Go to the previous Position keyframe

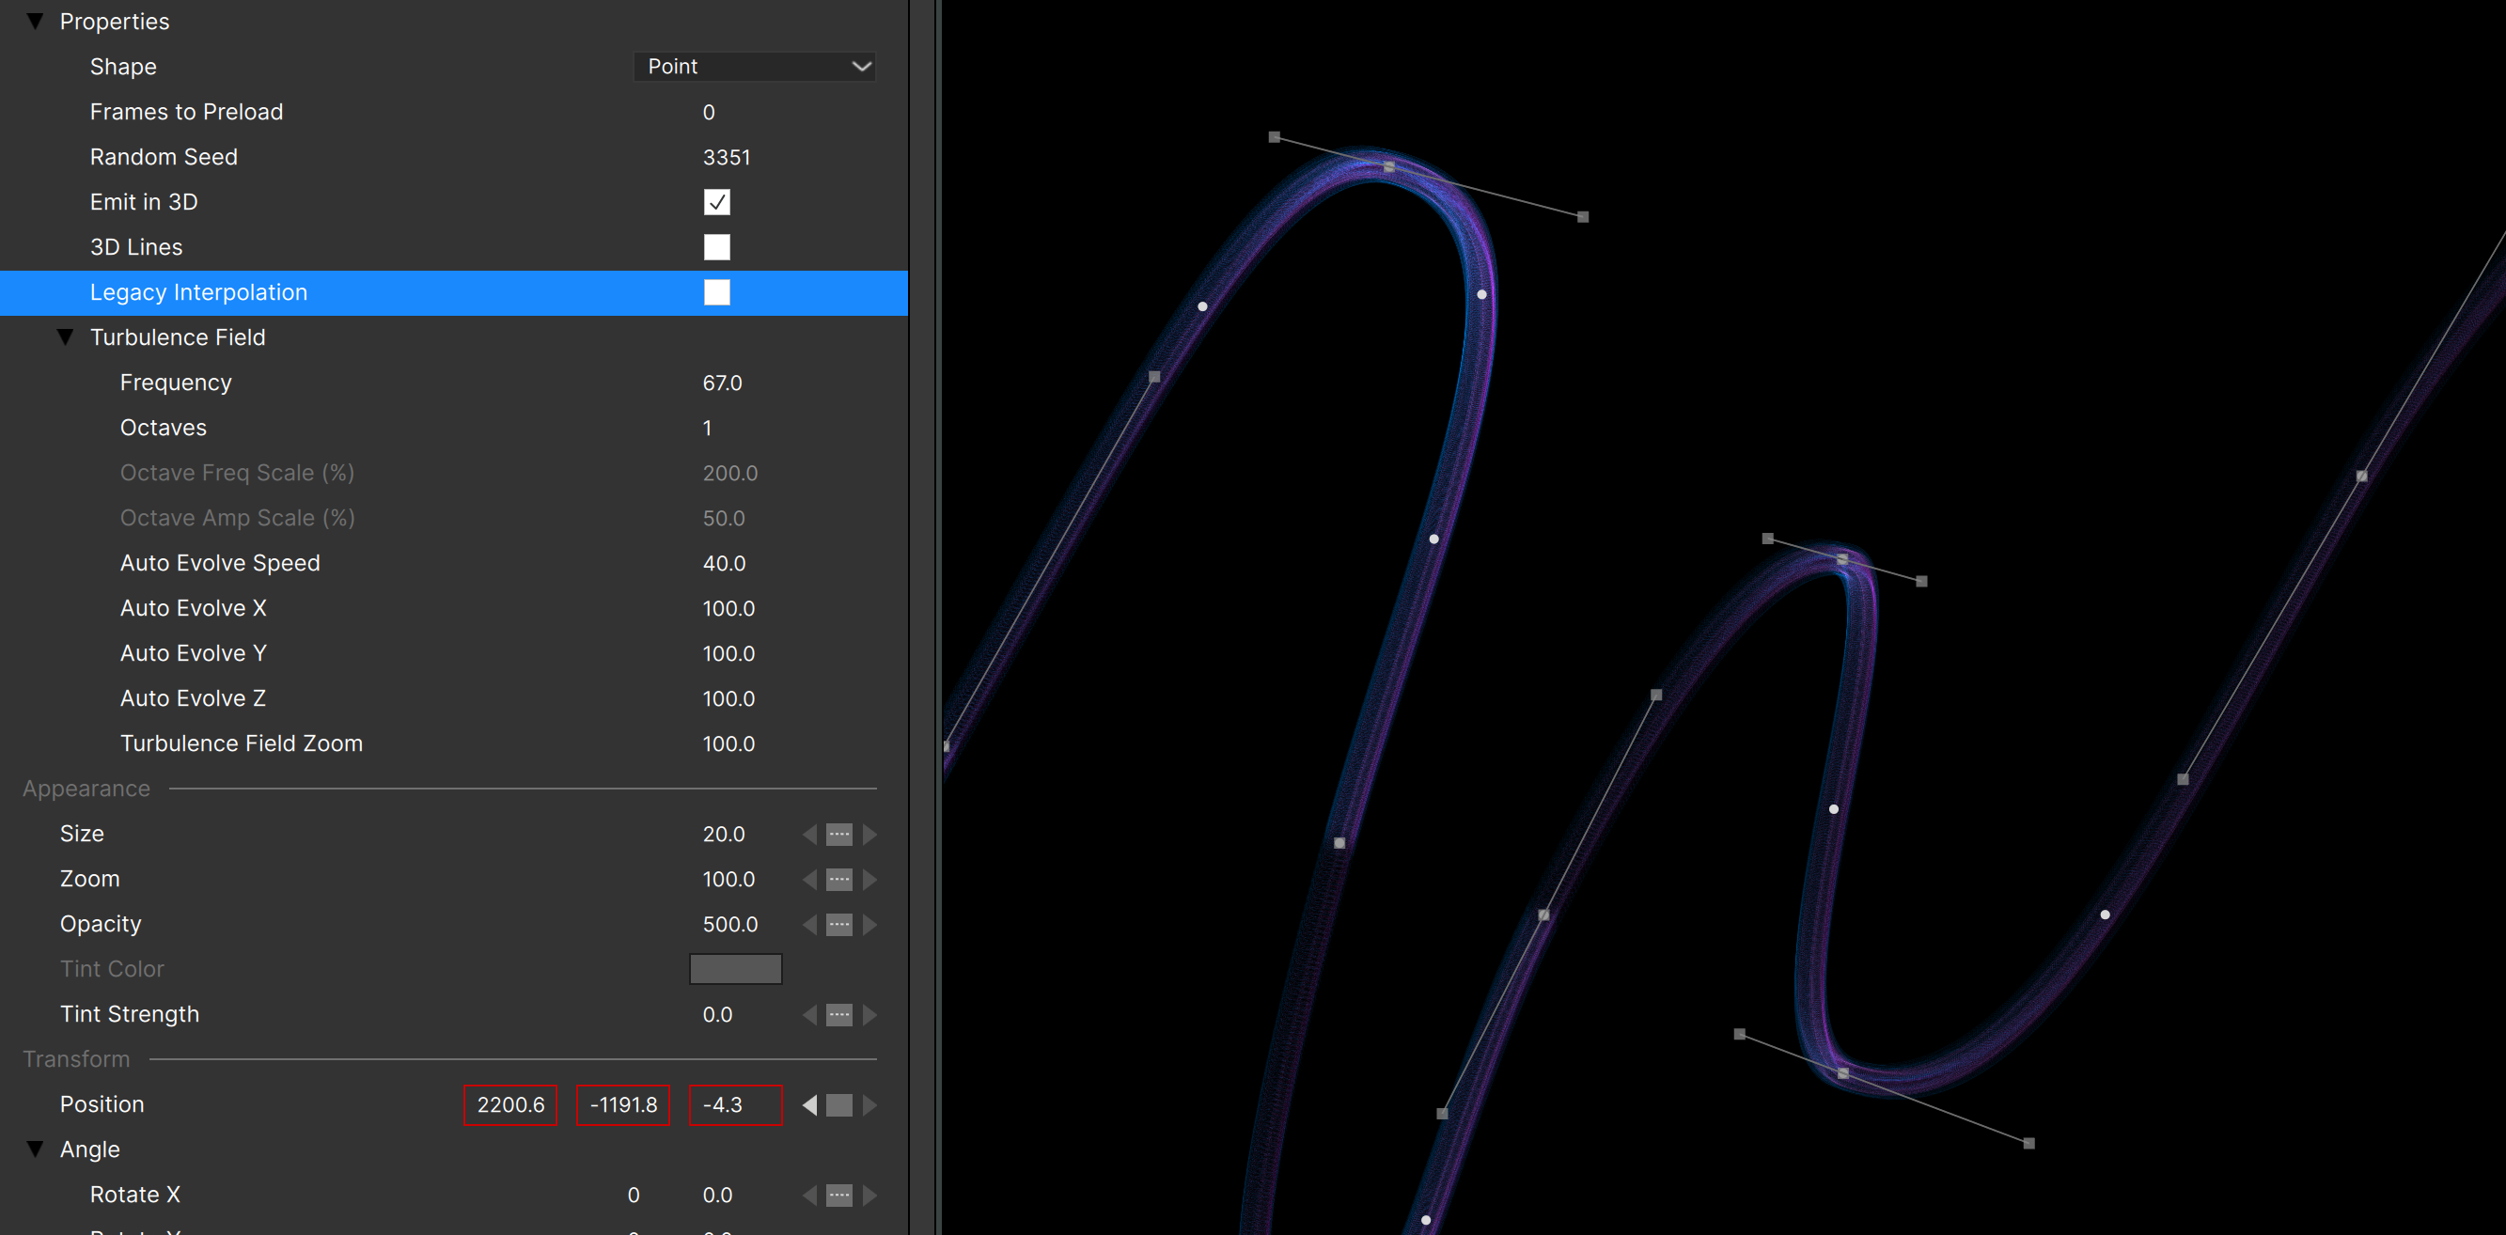(809, 1104)
